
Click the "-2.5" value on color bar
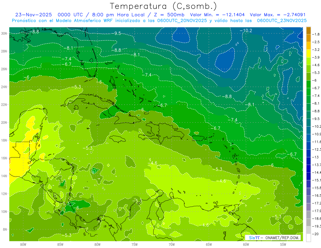316,42
